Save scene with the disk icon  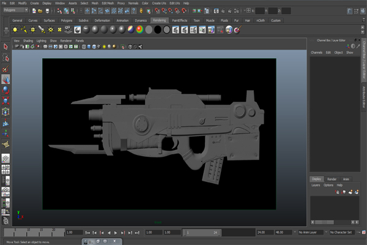47,11
